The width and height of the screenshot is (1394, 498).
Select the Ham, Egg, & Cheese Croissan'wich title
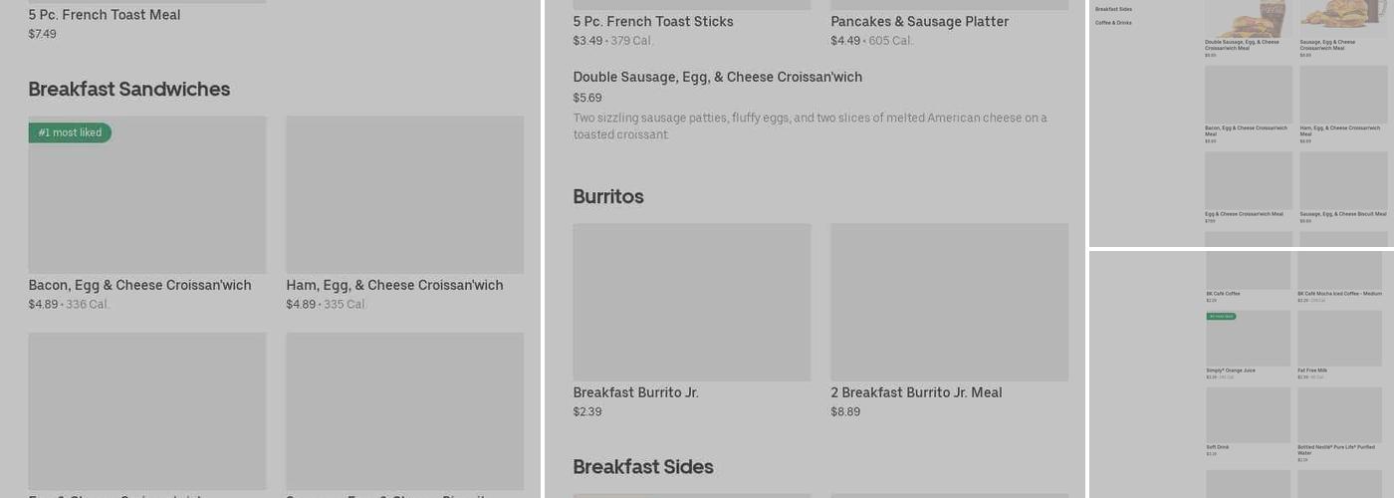[394, 286]
